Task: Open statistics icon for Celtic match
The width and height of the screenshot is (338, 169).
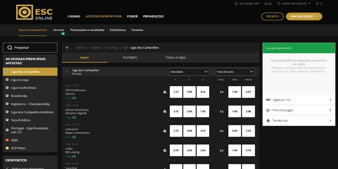Action: [x=165, y=150]
